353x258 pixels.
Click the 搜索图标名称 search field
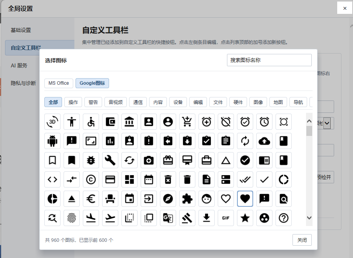tap(269, 60)
